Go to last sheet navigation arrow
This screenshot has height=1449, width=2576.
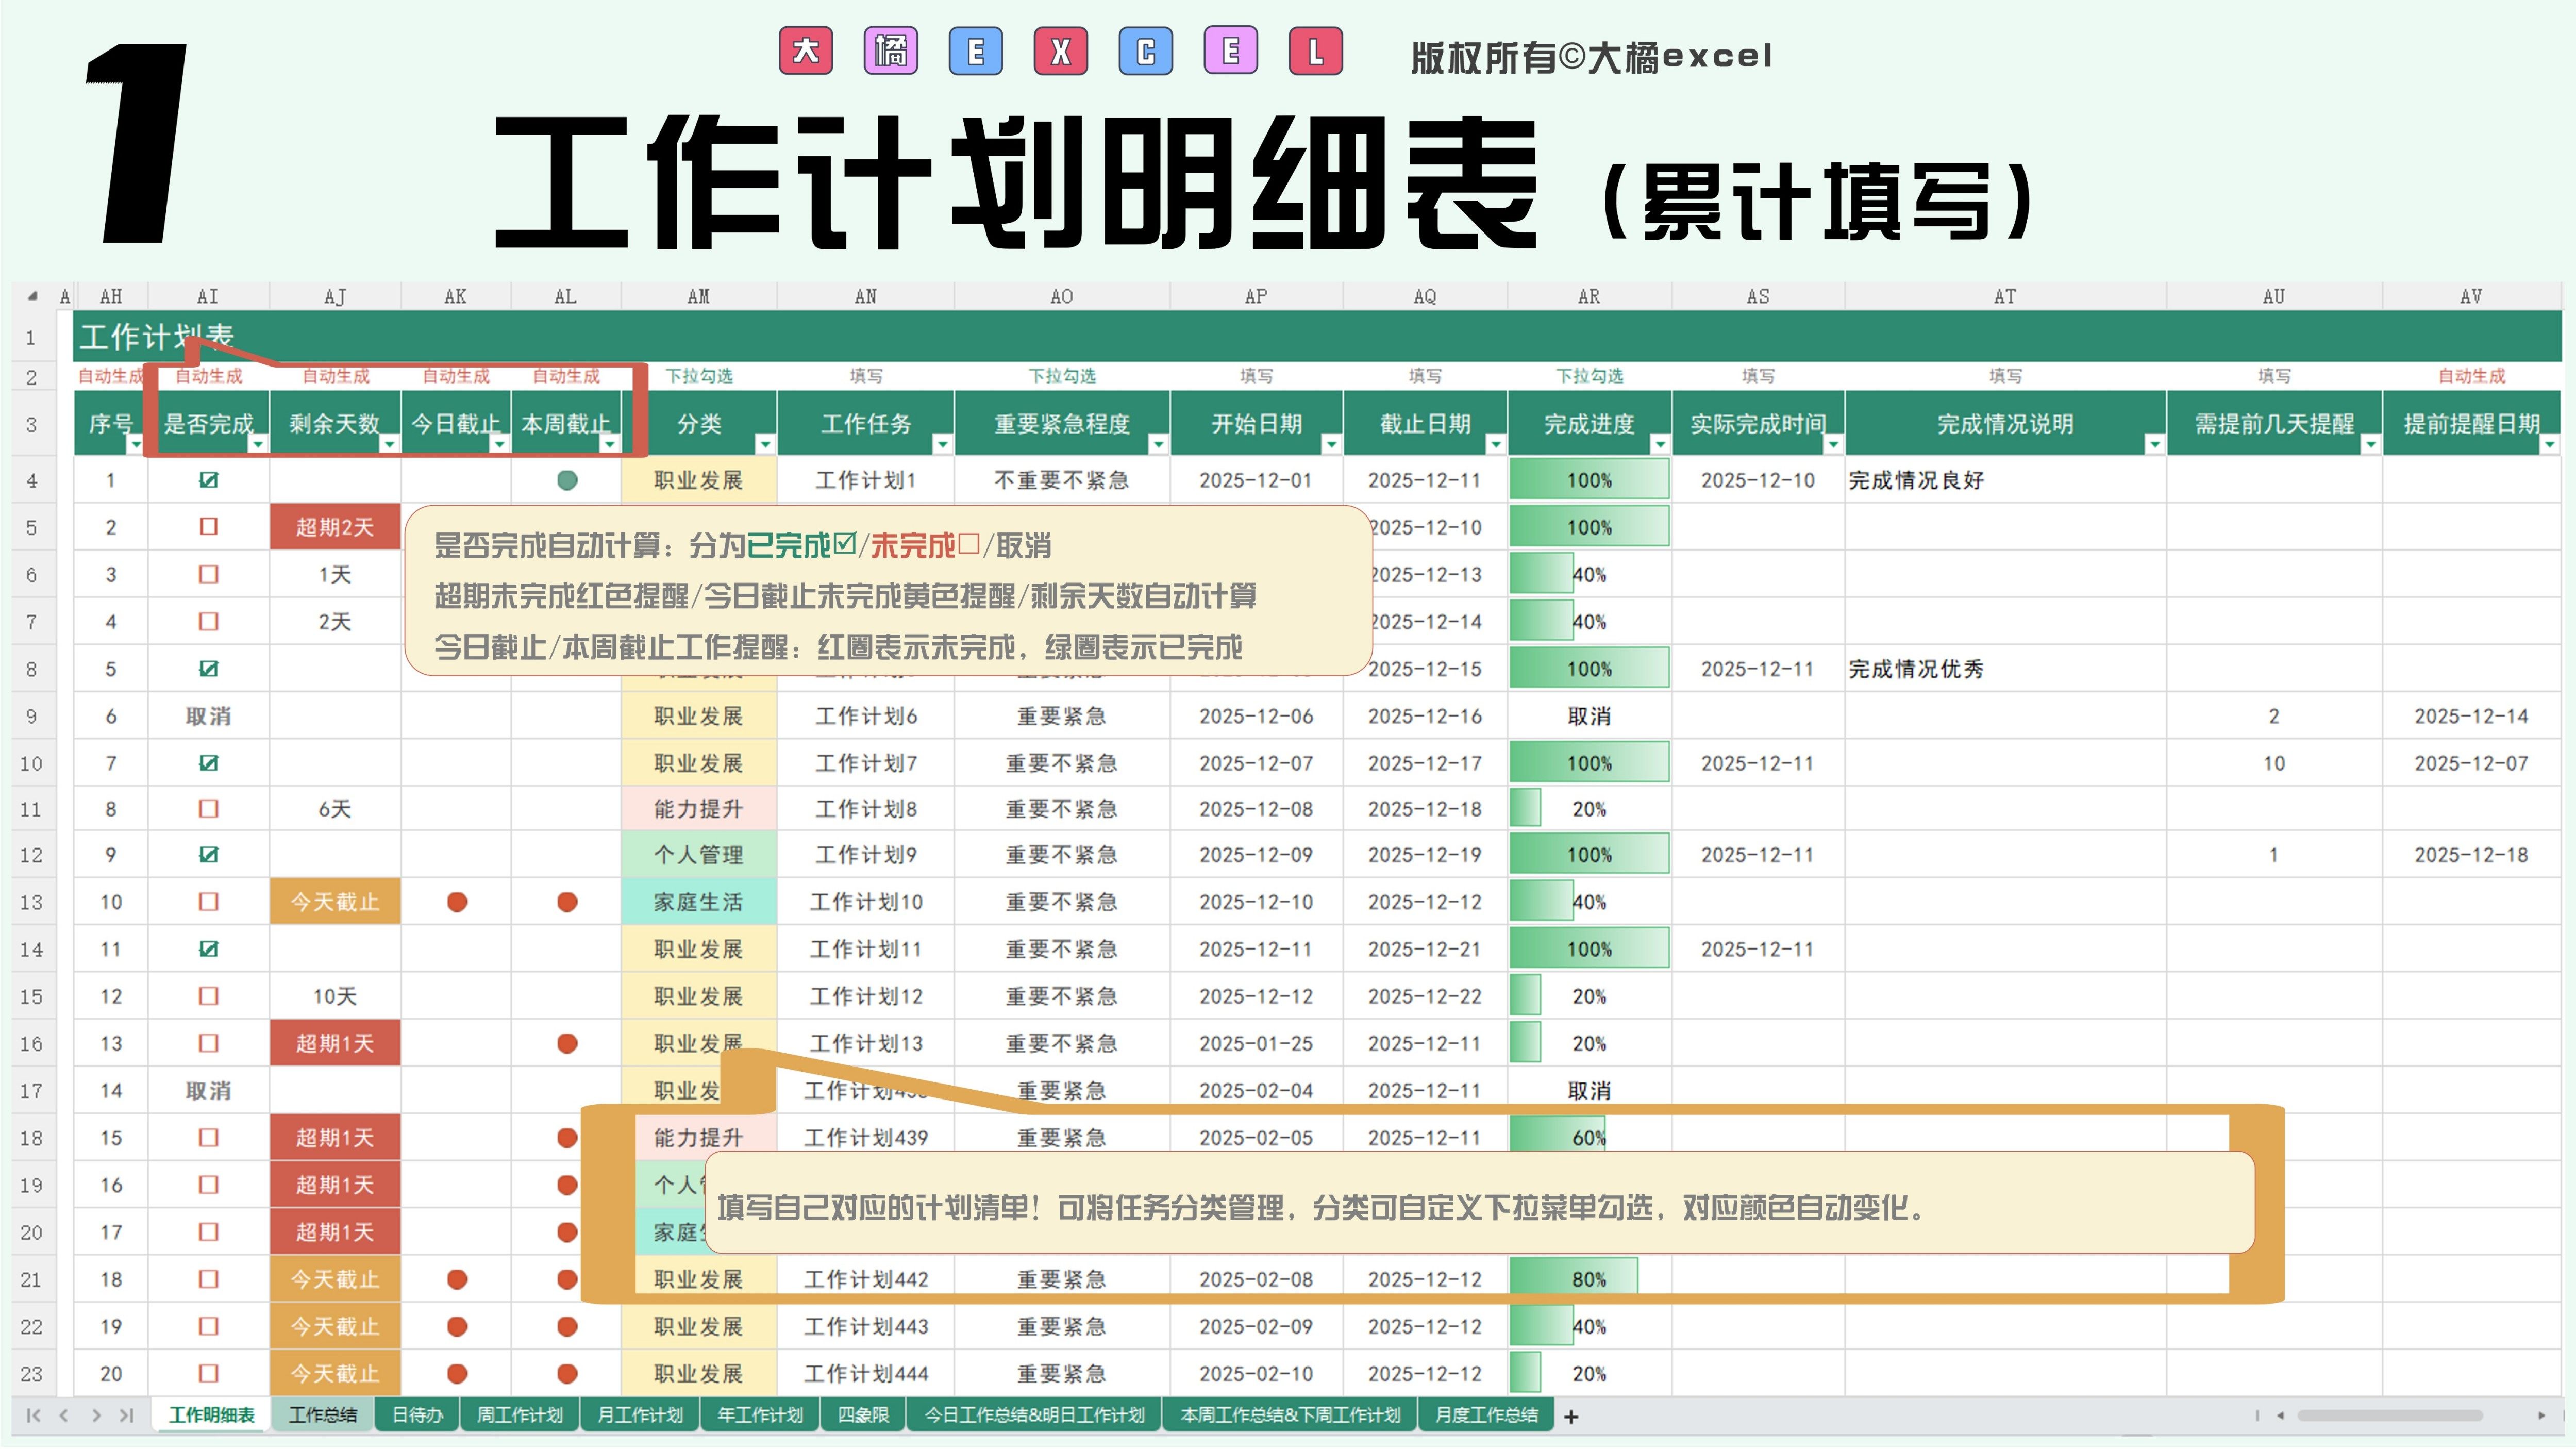point(127,1415)
